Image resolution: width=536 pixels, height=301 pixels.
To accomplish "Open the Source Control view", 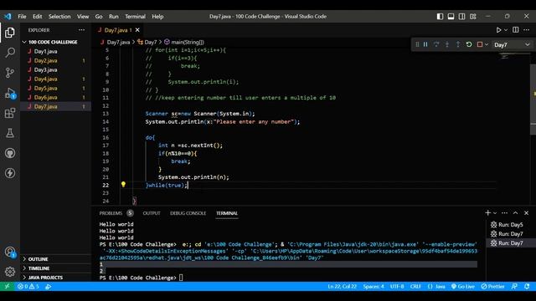I will [10, 73].
